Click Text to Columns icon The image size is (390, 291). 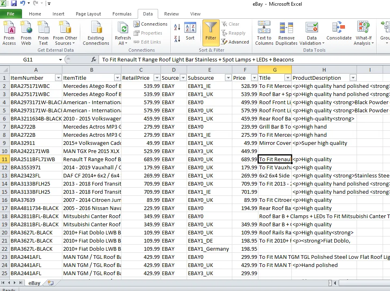click(264, 33)
